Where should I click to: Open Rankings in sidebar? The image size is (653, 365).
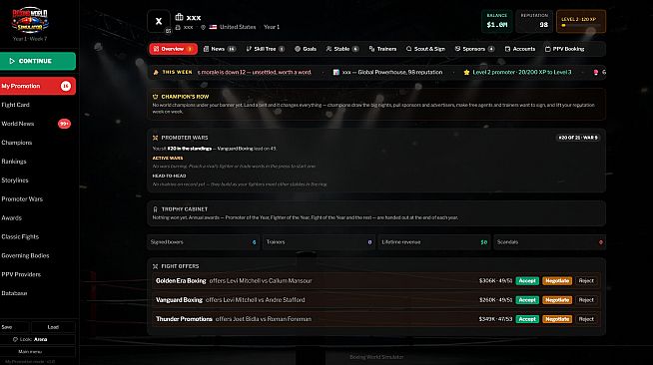tap(14, 162)
